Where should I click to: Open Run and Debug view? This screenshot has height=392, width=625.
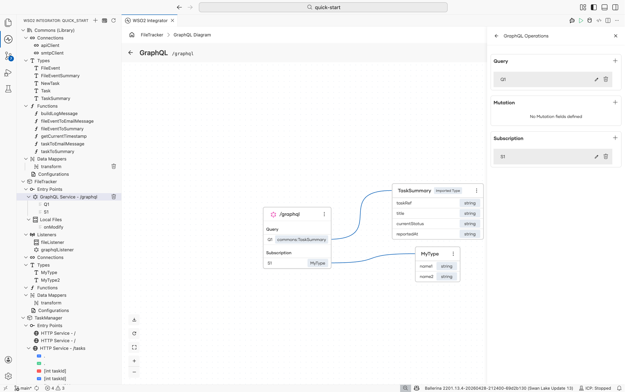click(x=8, y=73)
